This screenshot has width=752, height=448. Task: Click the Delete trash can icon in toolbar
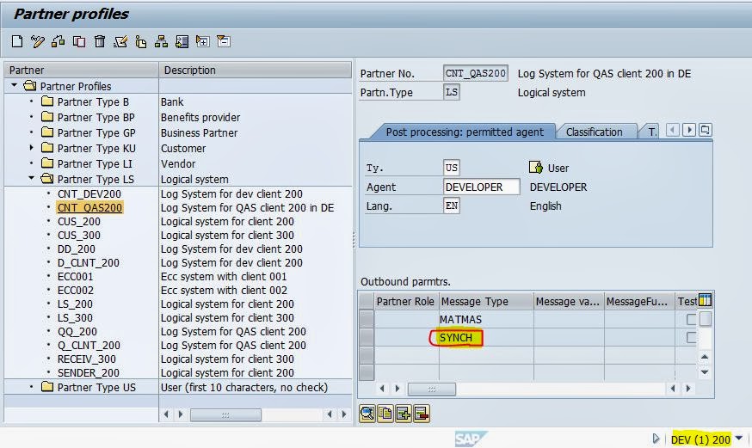click(100, 41)
